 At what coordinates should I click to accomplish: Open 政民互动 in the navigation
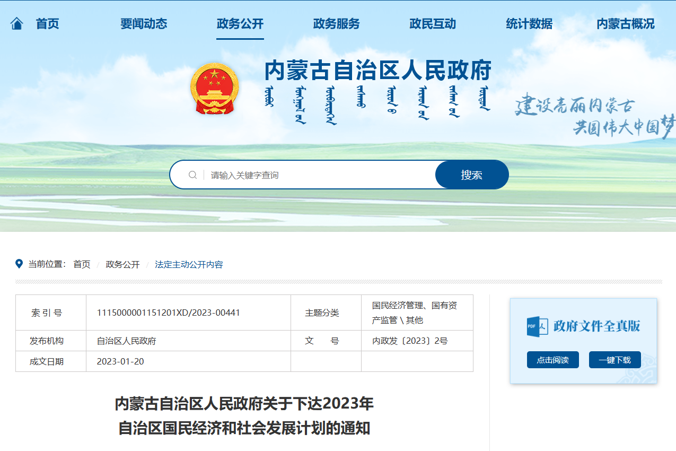(x=433, y=24)
